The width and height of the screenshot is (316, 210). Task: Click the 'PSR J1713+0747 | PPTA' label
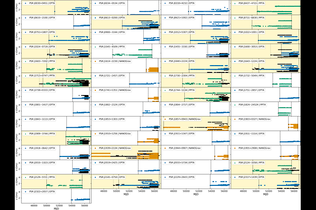pos(42,76)
